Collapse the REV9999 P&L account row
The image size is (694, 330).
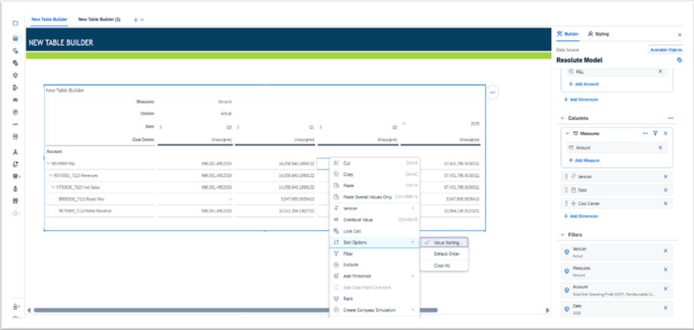click(49, 164)
